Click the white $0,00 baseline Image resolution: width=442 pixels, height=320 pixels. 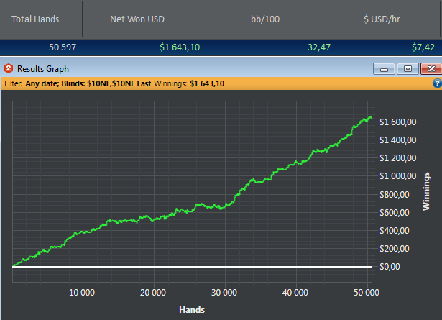point(192,267)
